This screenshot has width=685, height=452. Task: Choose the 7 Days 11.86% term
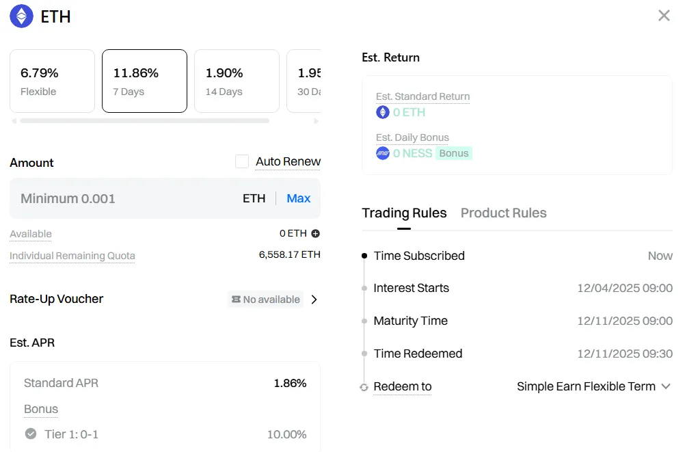[x=144, y=81]
